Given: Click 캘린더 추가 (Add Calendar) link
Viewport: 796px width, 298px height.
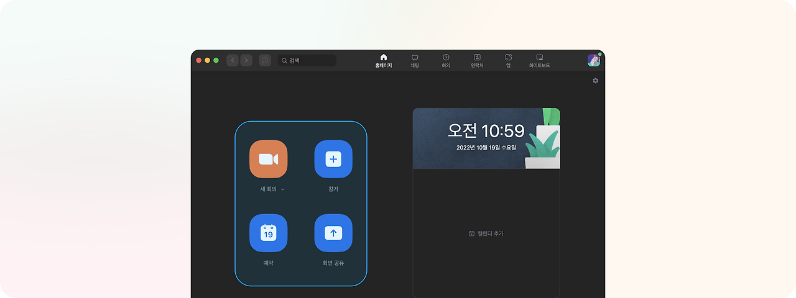Looking at the screenshot, I should (486, 233).
